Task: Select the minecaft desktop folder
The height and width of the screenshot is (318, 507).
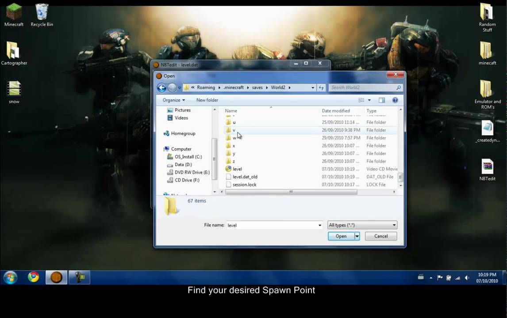Action: tap(487, 53)
